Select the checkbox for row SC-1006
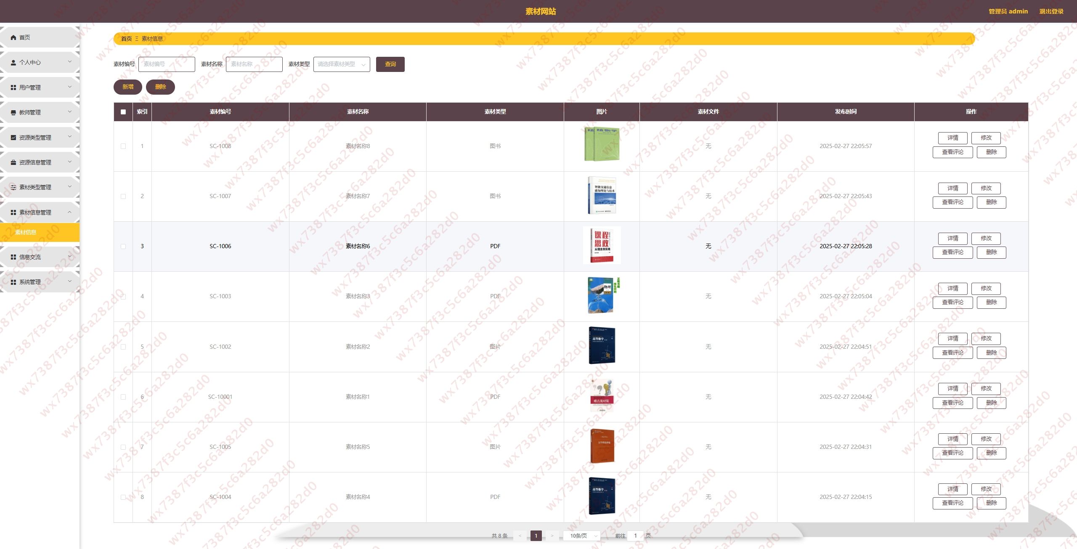 123,247
